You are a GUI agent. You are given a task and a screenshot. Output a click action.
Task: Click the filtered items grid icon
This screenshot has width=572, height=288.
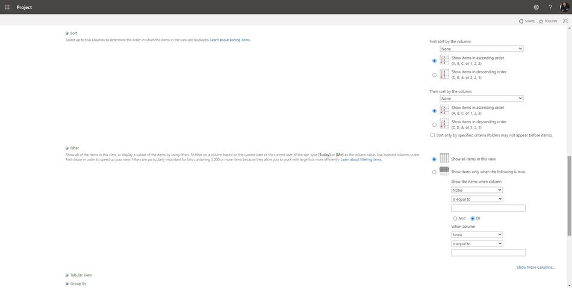point(444,171)
